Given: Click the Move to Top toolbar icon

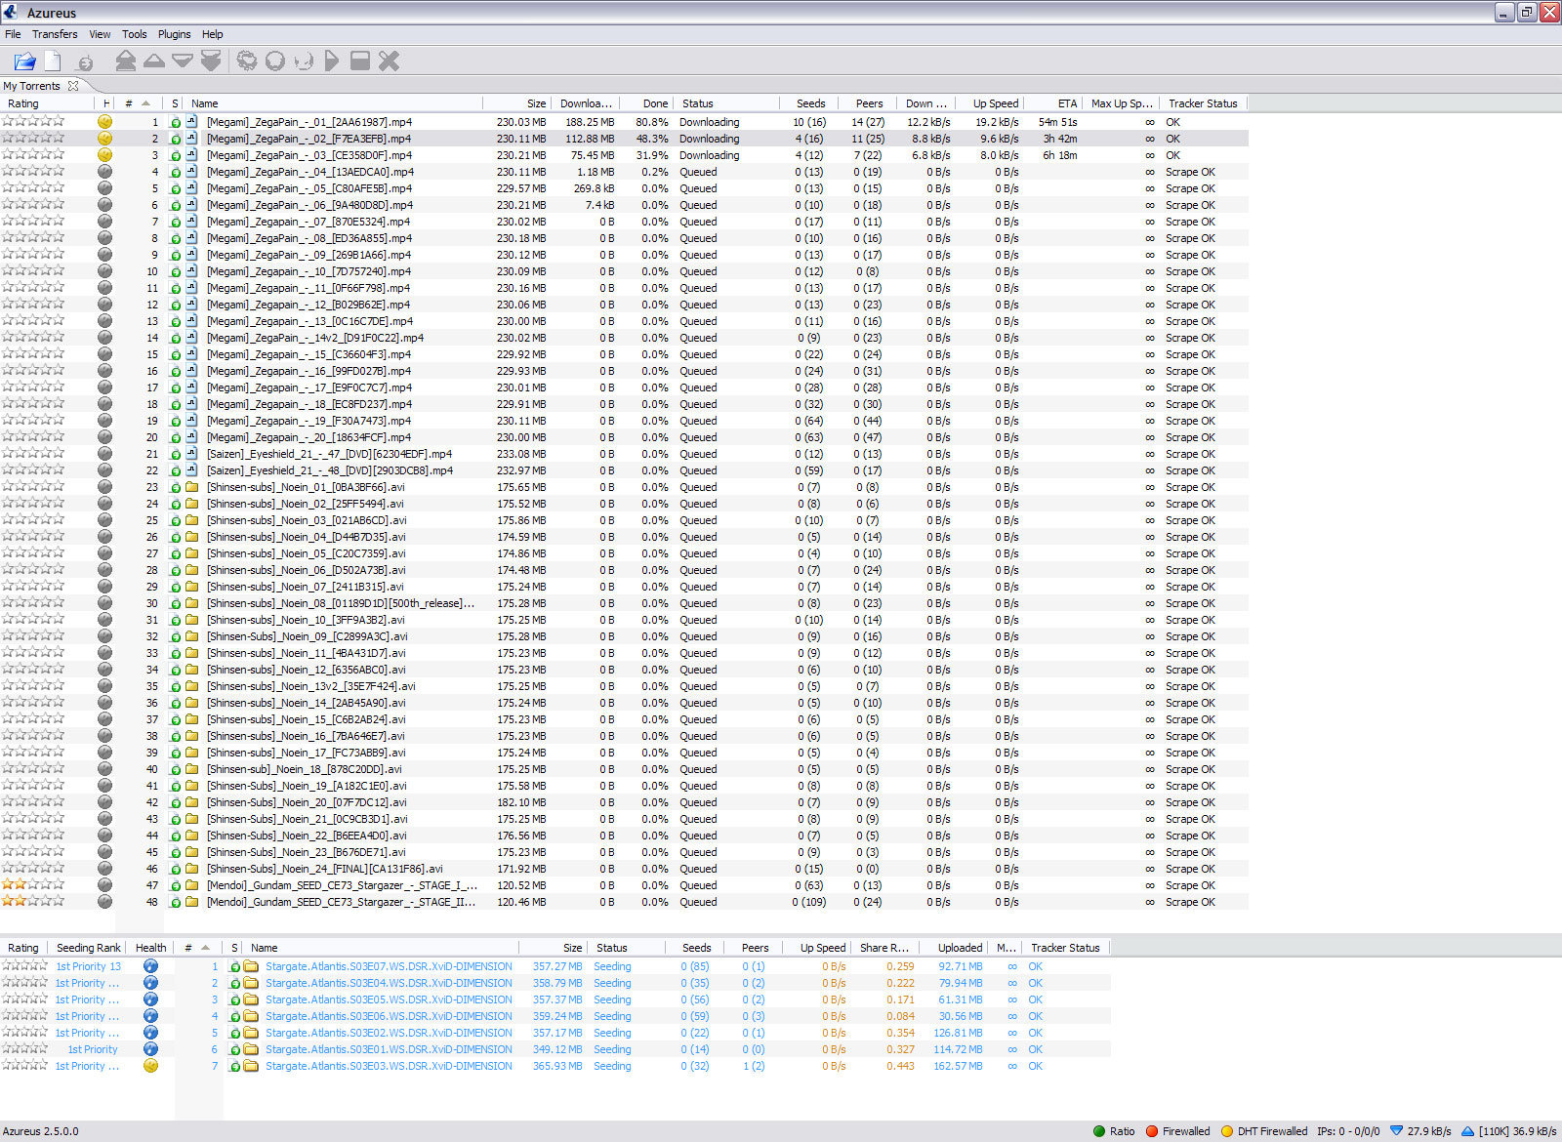Looking at the screenshot, I should [x=125, y=61].
